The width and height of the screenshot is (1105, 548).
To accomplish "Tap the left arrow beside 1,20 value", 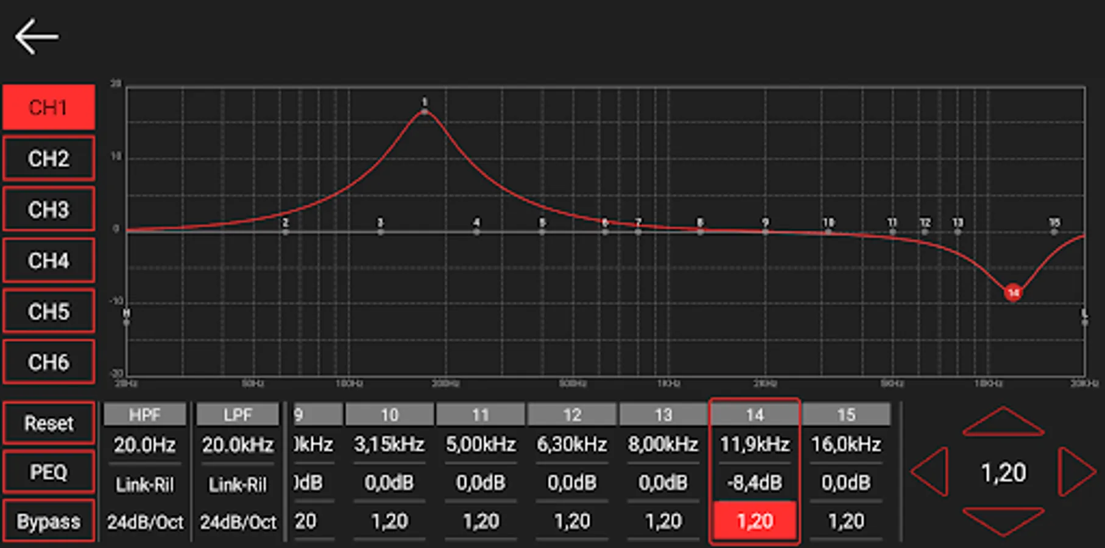I will pos(930,472).
